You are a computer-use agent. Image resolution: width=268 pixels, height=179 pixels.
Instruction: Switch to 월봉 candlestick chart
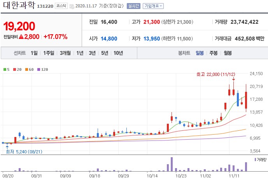(228, 53)
